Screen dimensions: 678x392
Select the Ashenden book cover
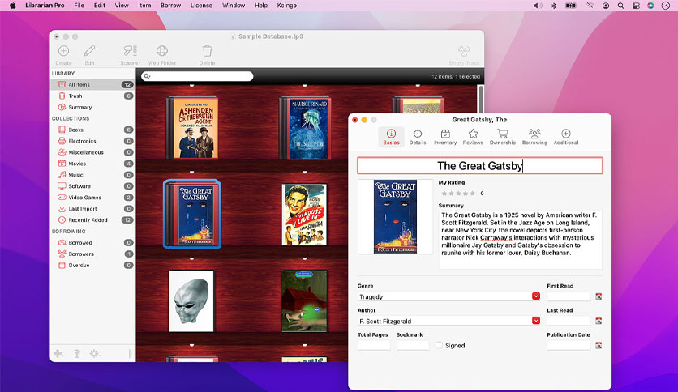click(192, 127)
